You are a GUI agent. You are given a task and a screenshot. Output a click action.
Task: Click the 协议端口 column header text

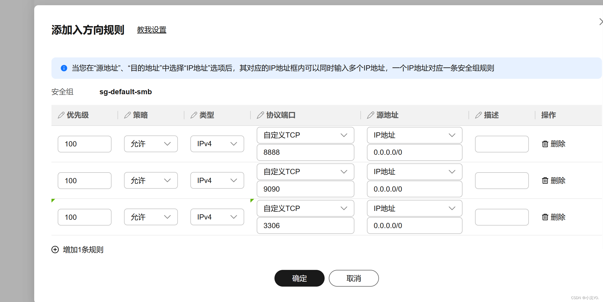[281, 115]
